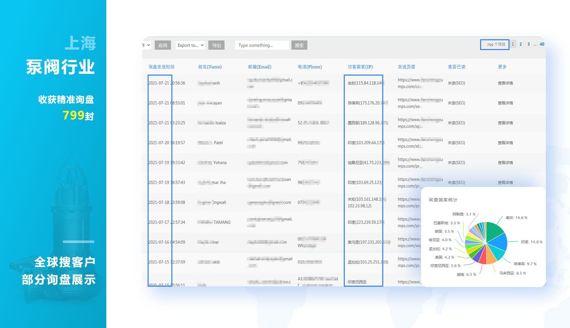Go to pagination page 2

pyautogui.click(x=521, y=44)
